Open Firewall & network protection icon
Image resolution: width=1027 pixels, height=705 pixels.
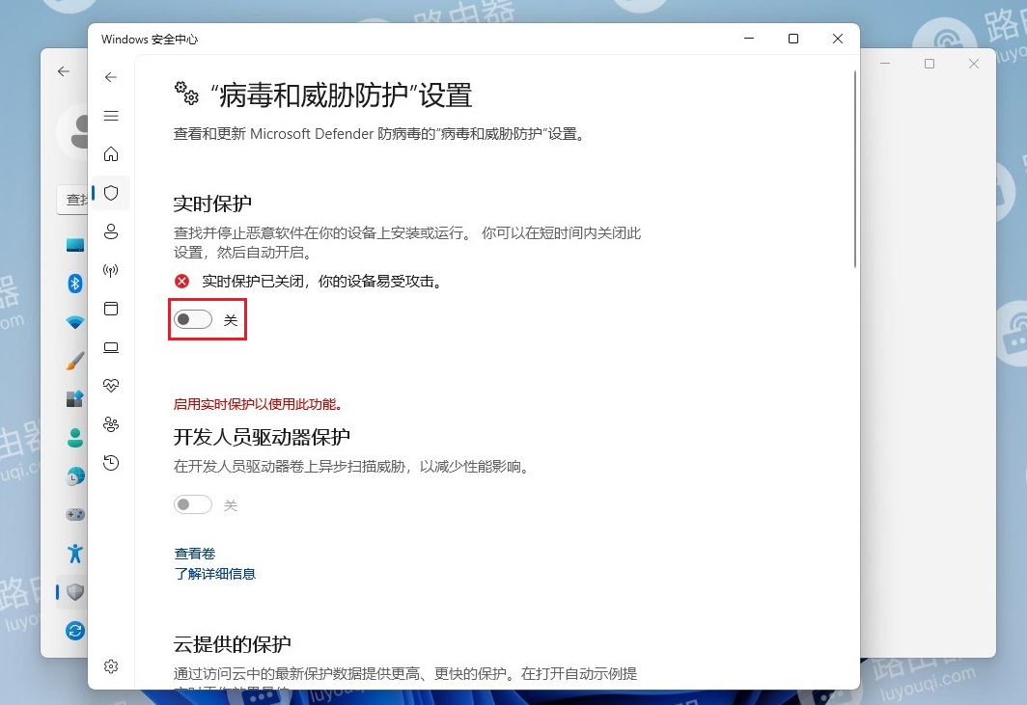(x=111, y=270)
